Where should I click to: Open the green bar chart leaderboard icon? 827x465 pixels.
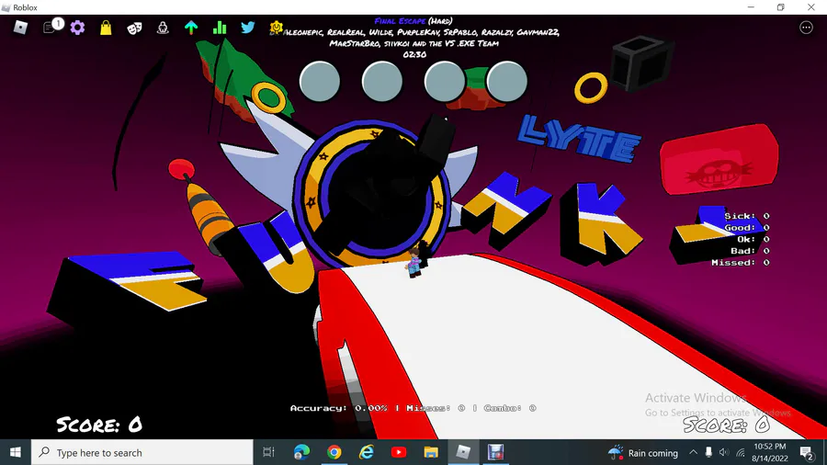click(x=220, y=28)
